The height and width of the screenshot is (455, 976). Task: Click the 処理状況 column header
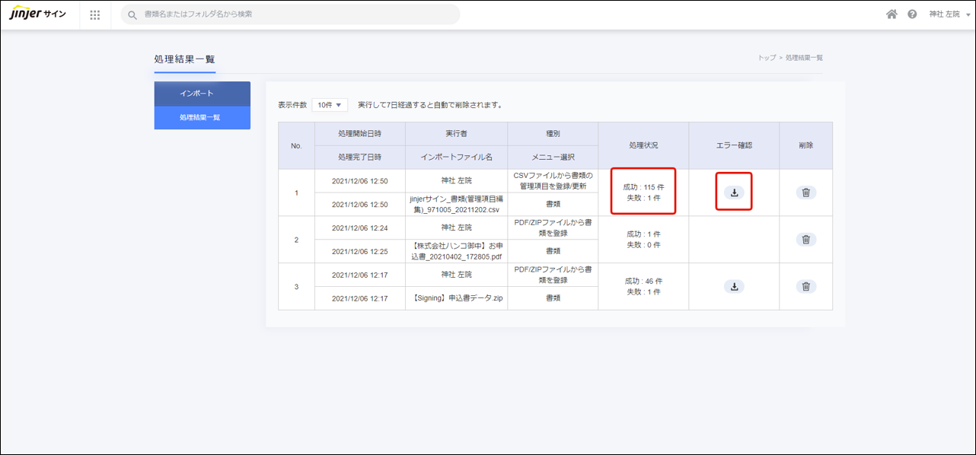(x=643, y=145)
